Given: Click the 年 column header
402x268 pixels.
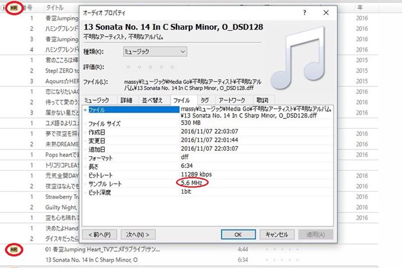Looking at the screenshot, I should coord(360,8).
